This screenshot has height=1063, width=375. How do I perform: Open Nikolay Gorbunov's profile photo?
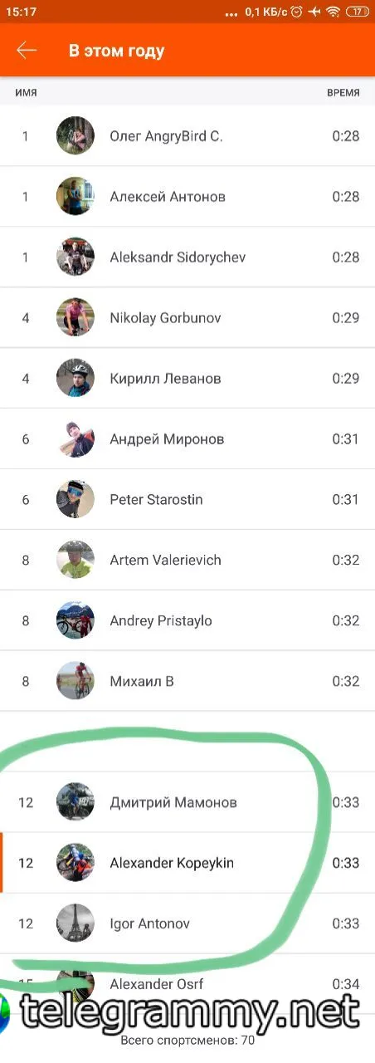click(75, 317)
